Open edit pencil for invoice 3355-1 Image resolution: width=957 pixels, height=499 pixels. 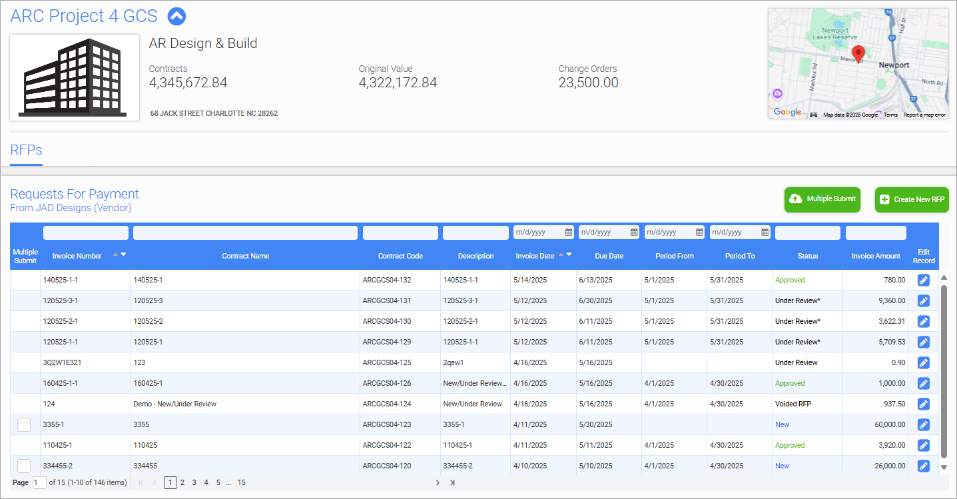coord(923,424)
